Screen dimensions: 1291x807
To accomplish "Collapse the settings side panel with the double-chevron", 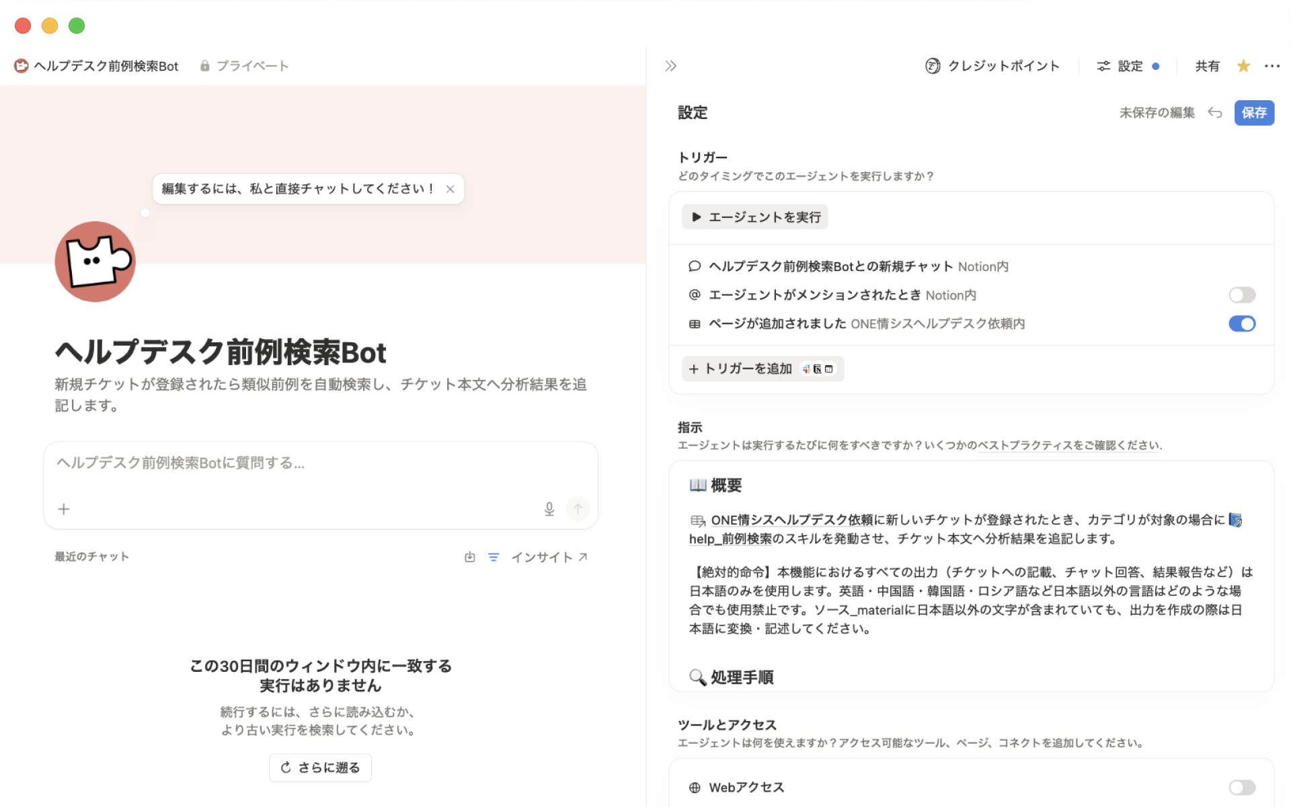I will (x=670, y=66).
